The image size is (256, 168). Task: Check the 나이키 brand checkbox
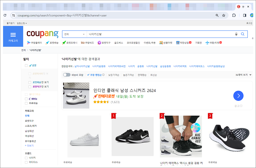pyautogui.click(x=26, y=158)
